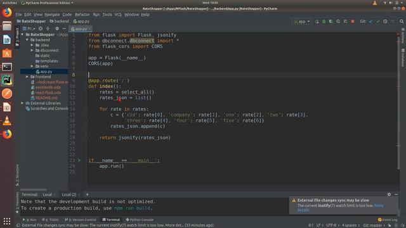Switch to Local terminal tab
This screenshot has width=406, height=228.
point(47,194)
